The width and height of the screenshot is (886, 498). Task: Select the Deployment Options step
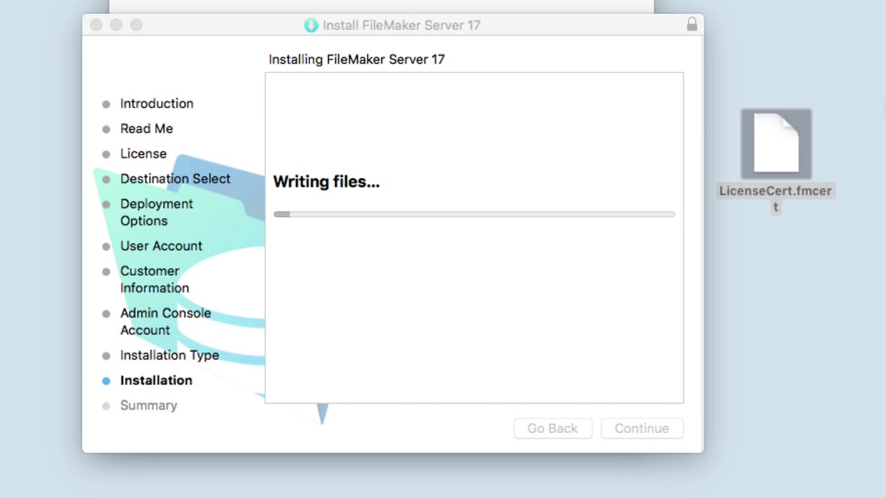pyautogui.click(x=156, y=212)
